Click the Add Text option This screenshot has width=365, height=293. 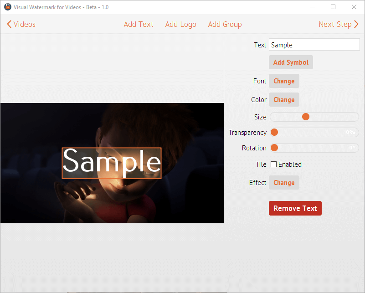tap(139, 25)
